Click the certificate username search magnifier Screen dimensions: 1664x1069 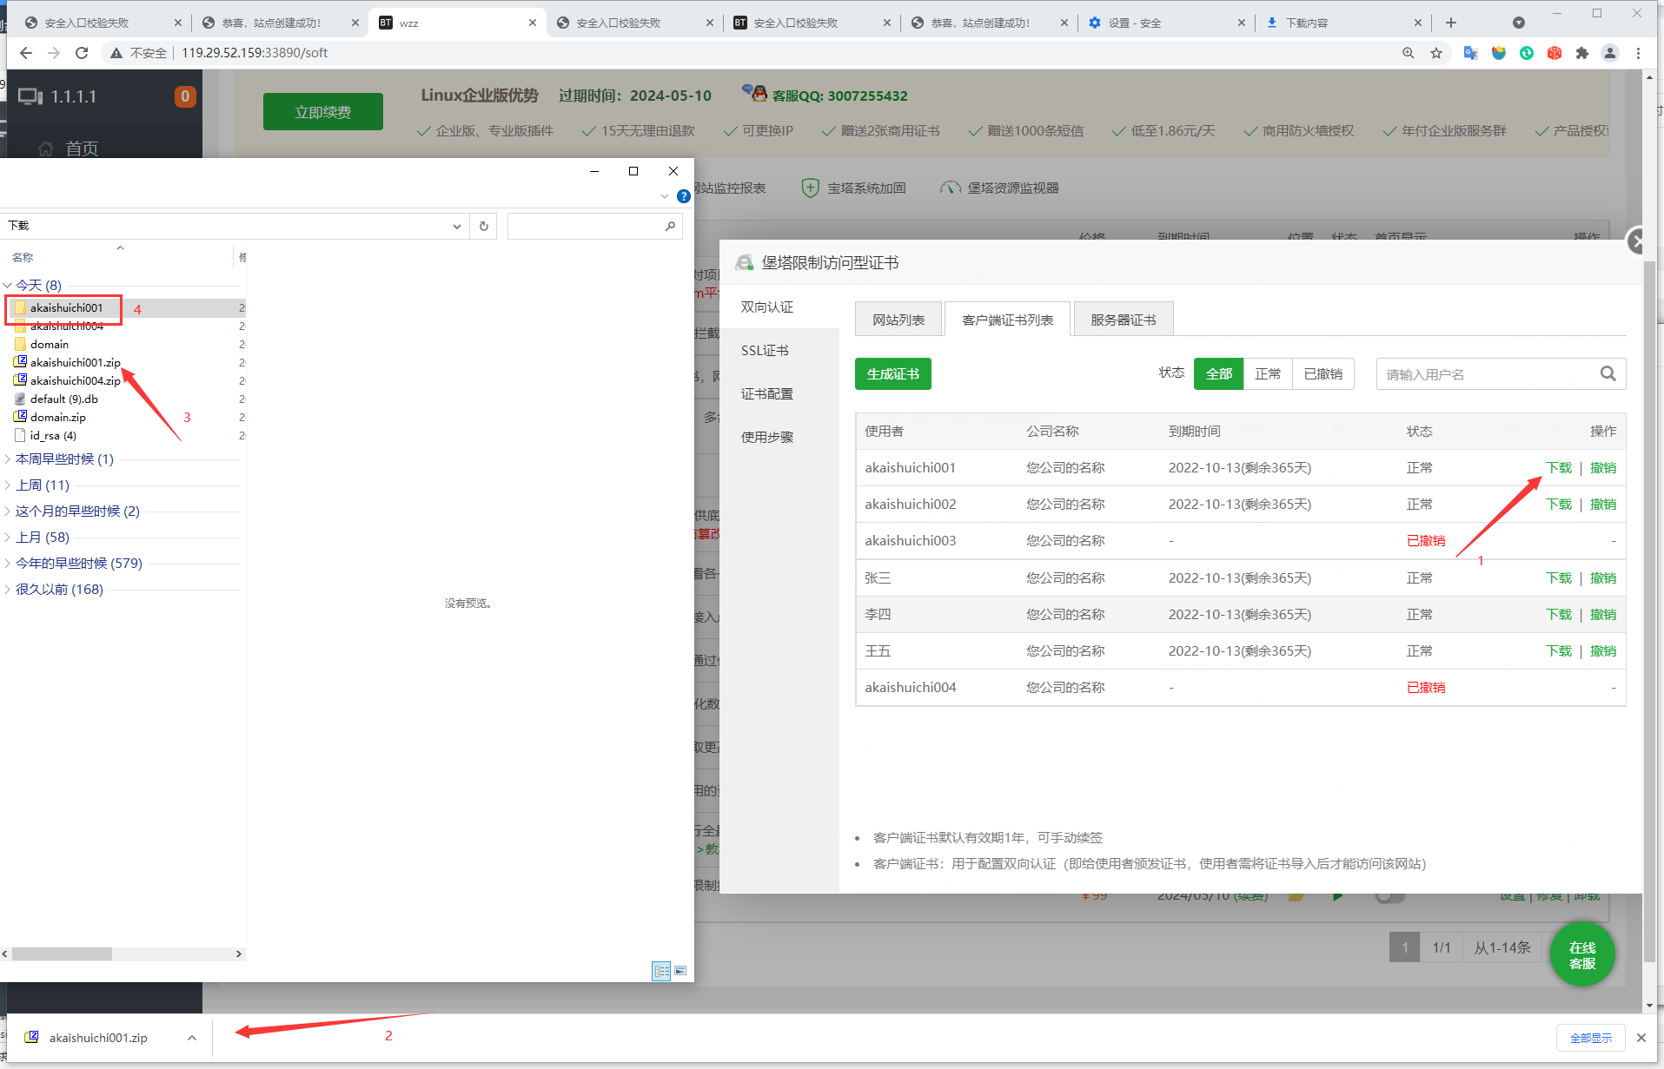click(1608, 373)
